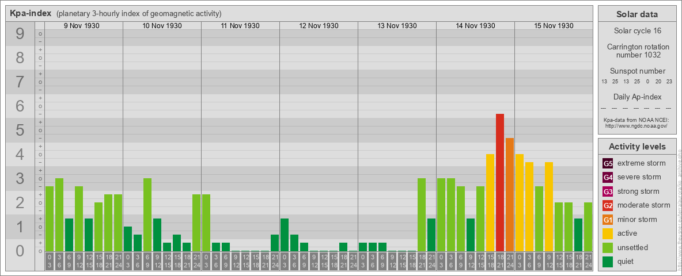This screenshot has height=276, width=682.
Task: Click the 'strong storm' legend label
Action: point(638,191)
